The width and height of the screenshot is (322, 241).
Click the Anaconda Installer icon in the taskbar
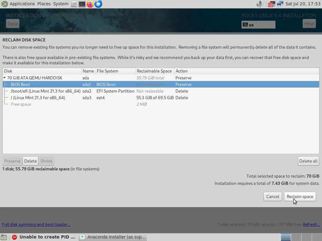(x=82, y=237)
